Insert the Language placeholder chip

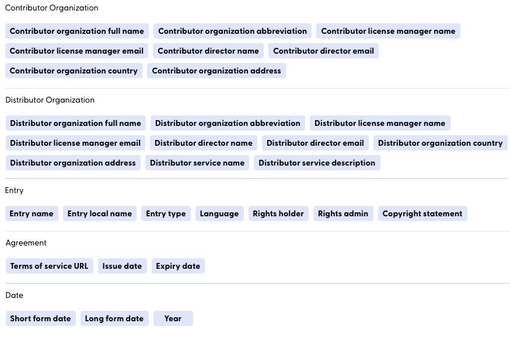tap(219, 213)
